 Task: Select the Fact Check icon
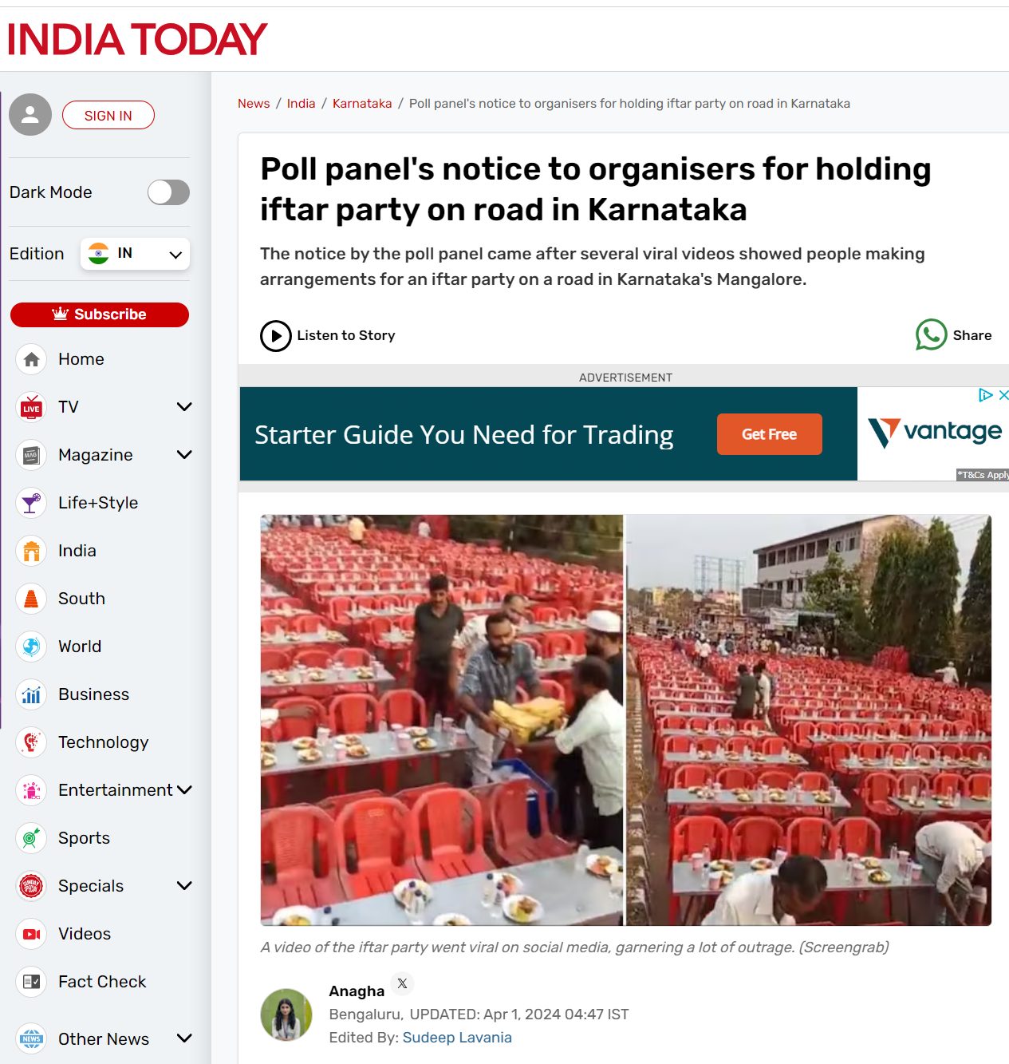31,982
